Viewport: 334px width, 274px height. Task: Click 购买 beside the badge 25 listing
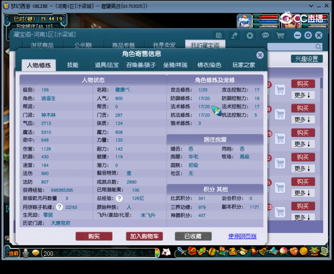303,133
